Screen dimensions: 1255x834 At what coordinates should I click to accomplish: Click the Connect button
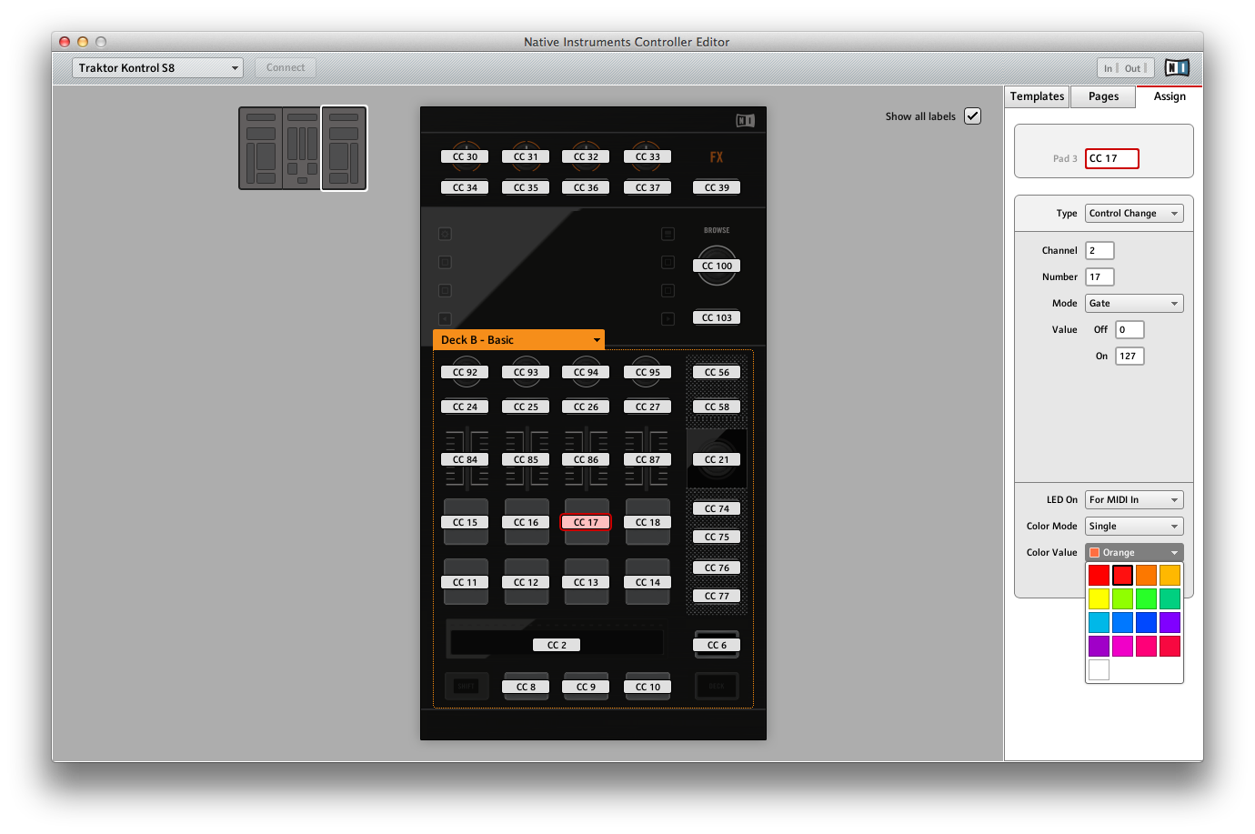(x=286, y=67)
